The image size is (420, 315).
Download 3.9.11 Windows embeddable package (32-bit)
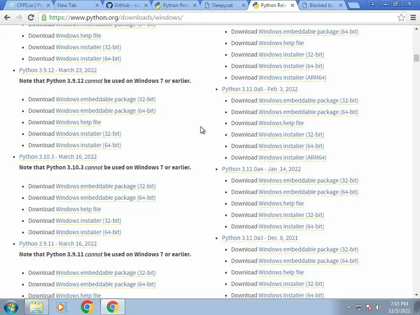tap(105, 273)
